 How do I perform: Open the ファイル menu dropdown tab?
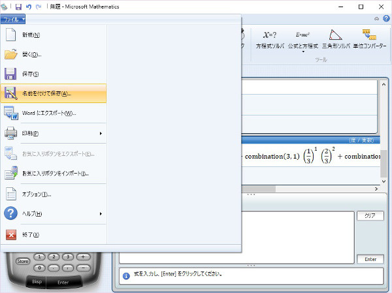click(x=13, y=19)
